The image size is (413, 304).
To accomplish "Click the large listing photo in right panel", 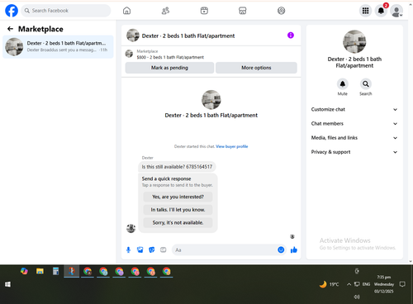I will 354,41.
